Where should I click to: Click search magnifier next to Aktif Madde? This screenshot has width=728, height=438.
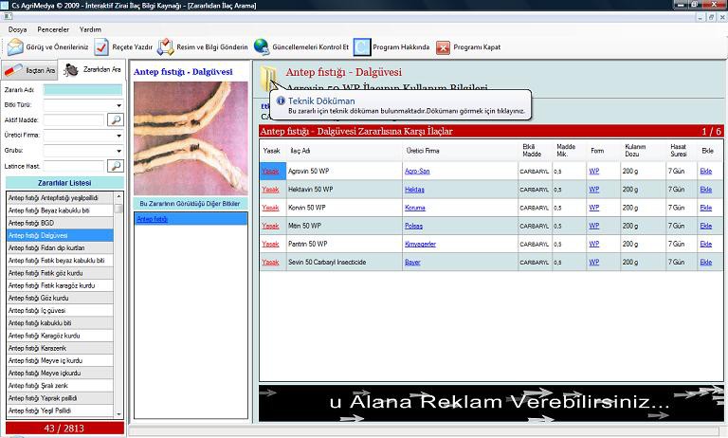point(115,119)
